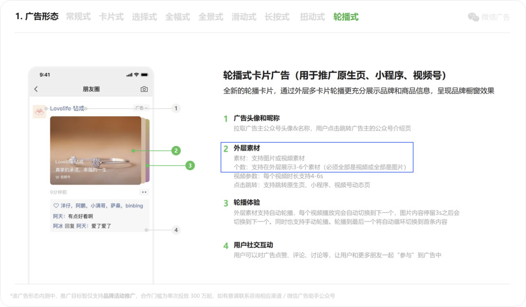Select the active 轮播式 tab
This screenshot has height=307, width=526.
[x=346, y=17]
